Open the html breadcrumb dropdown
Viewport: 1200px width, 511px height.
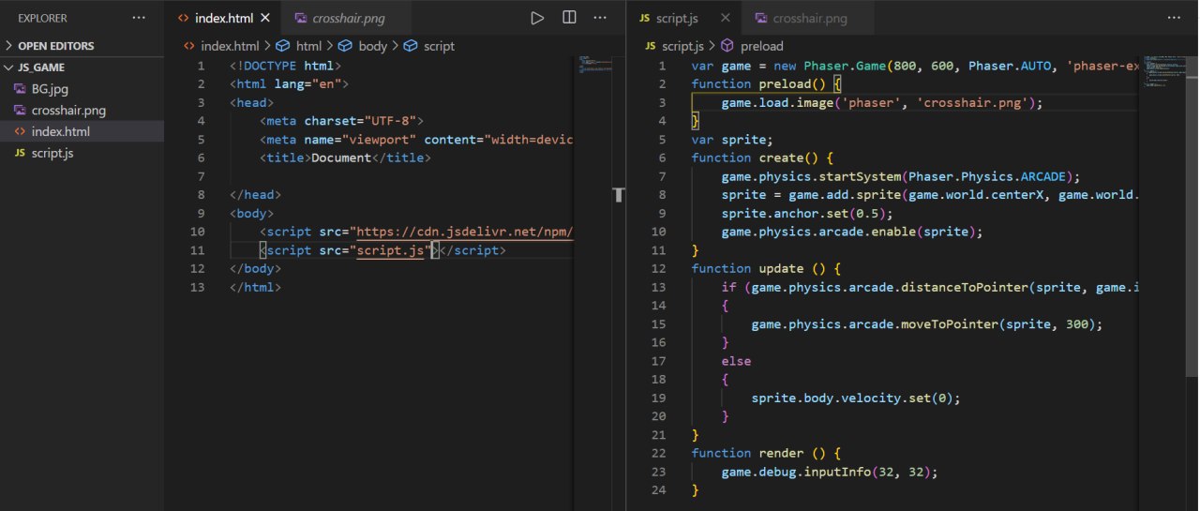tap(308, 46)
